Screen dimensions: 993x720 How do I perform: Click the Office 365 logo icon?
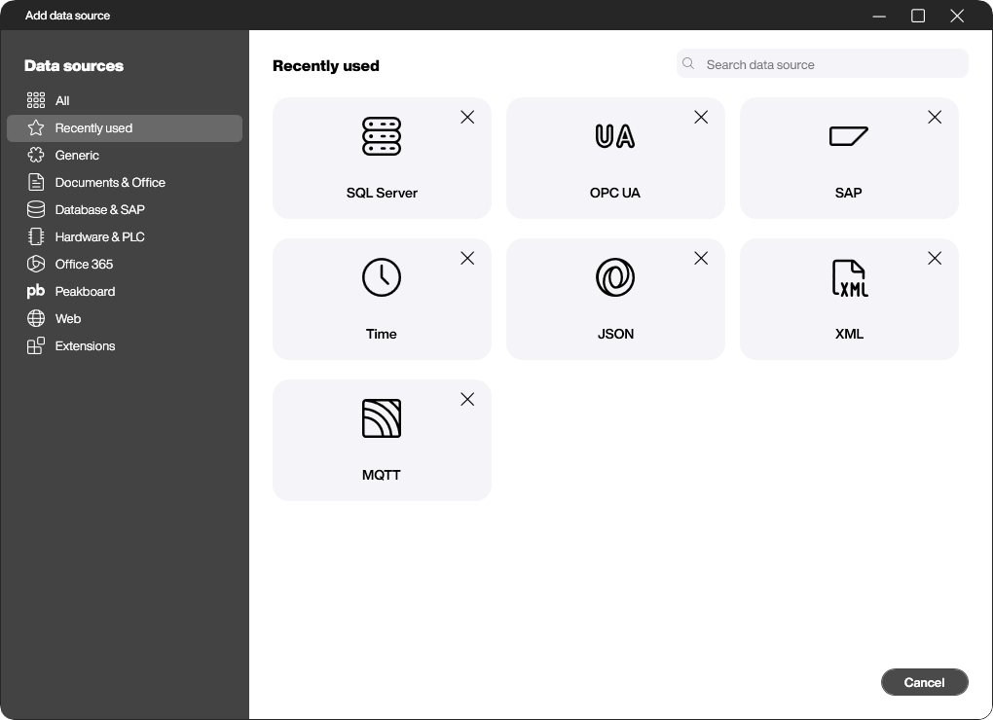(36, 264)
